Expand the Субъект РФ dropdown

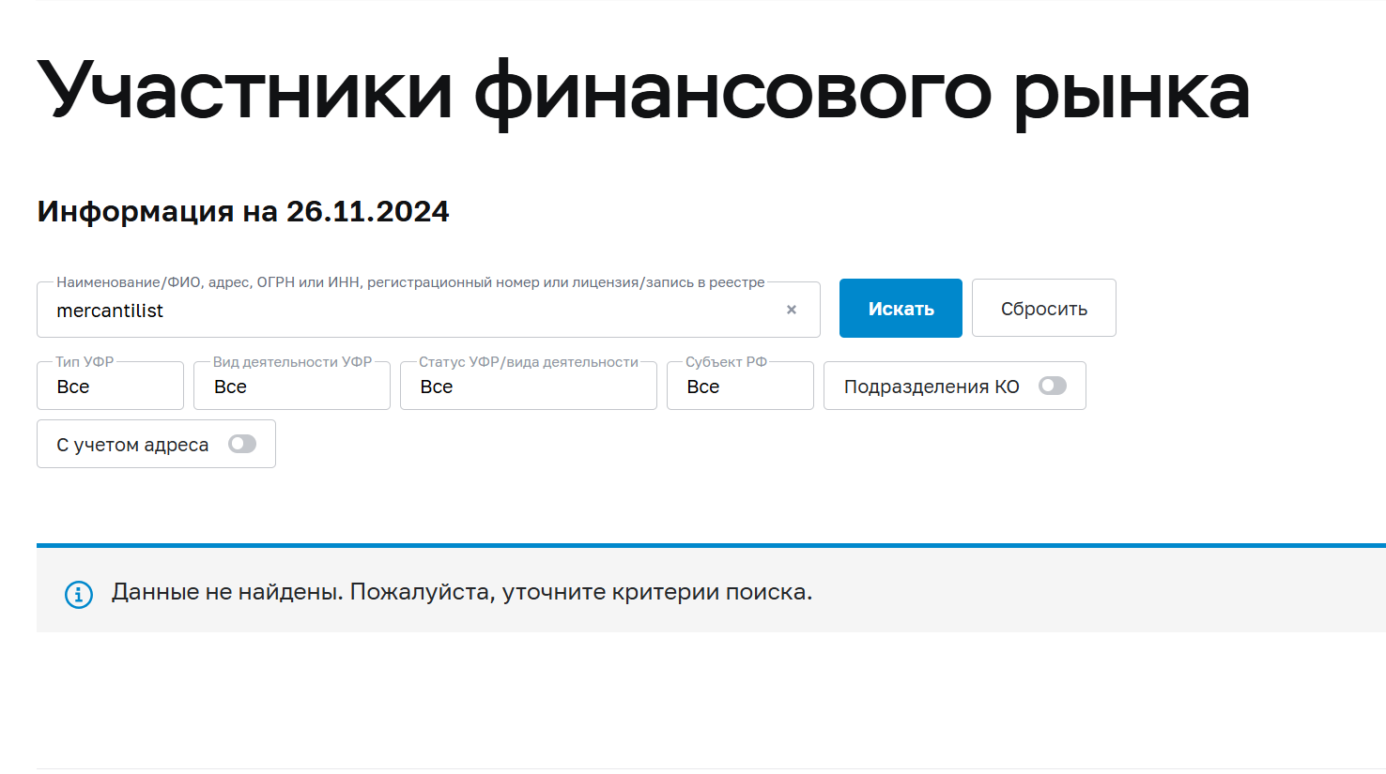pos(740,387)
